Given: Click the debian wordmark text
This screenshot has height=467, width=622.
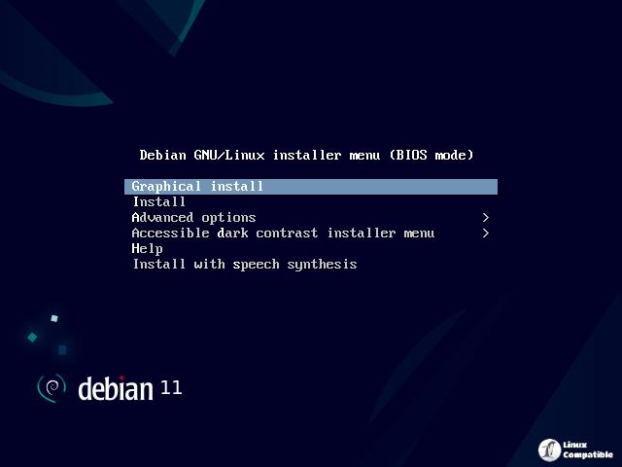Looking at the screenshot, I should coord(116,388).
